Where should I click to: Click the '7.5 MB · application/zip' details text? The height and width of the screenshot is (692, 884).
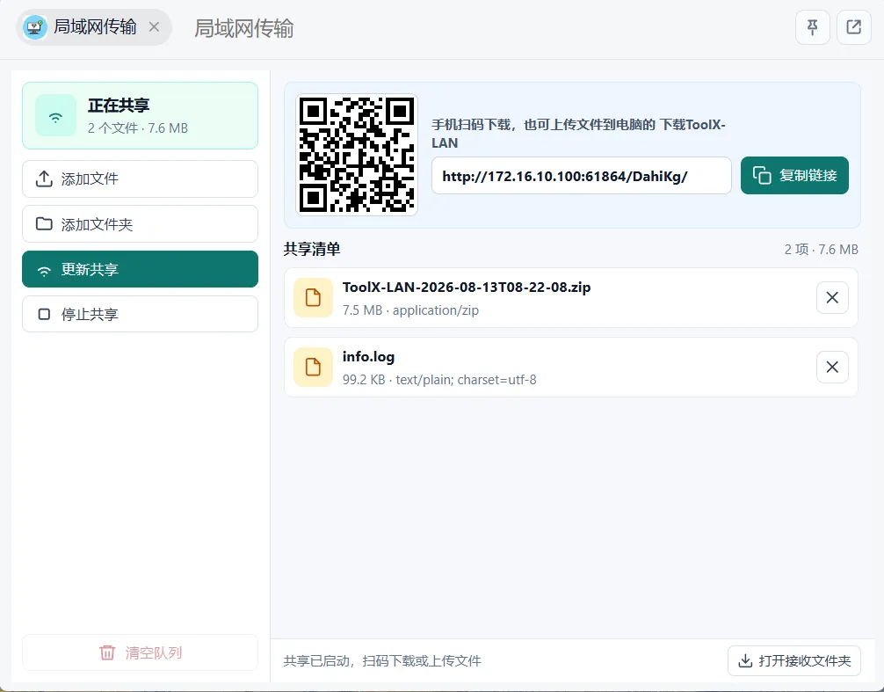(410, 310)
